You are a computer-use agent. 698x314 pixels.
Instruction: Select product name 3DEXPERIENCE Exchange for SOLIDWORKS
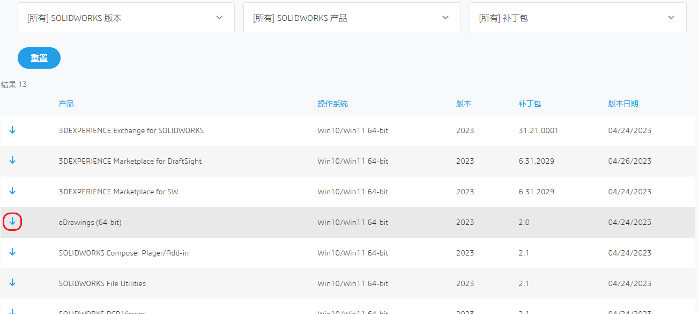tap(131, 130)
